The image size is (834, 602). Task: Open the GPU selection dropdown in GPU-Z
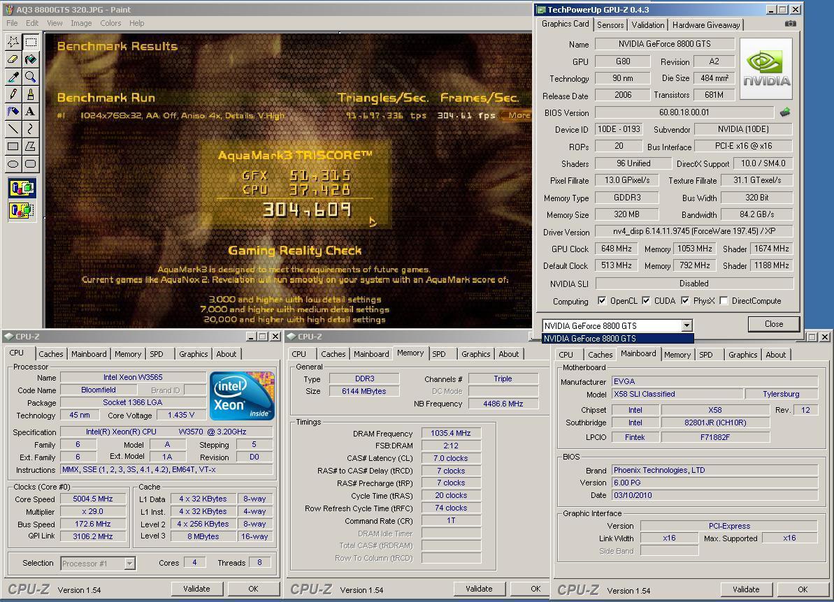686,325
